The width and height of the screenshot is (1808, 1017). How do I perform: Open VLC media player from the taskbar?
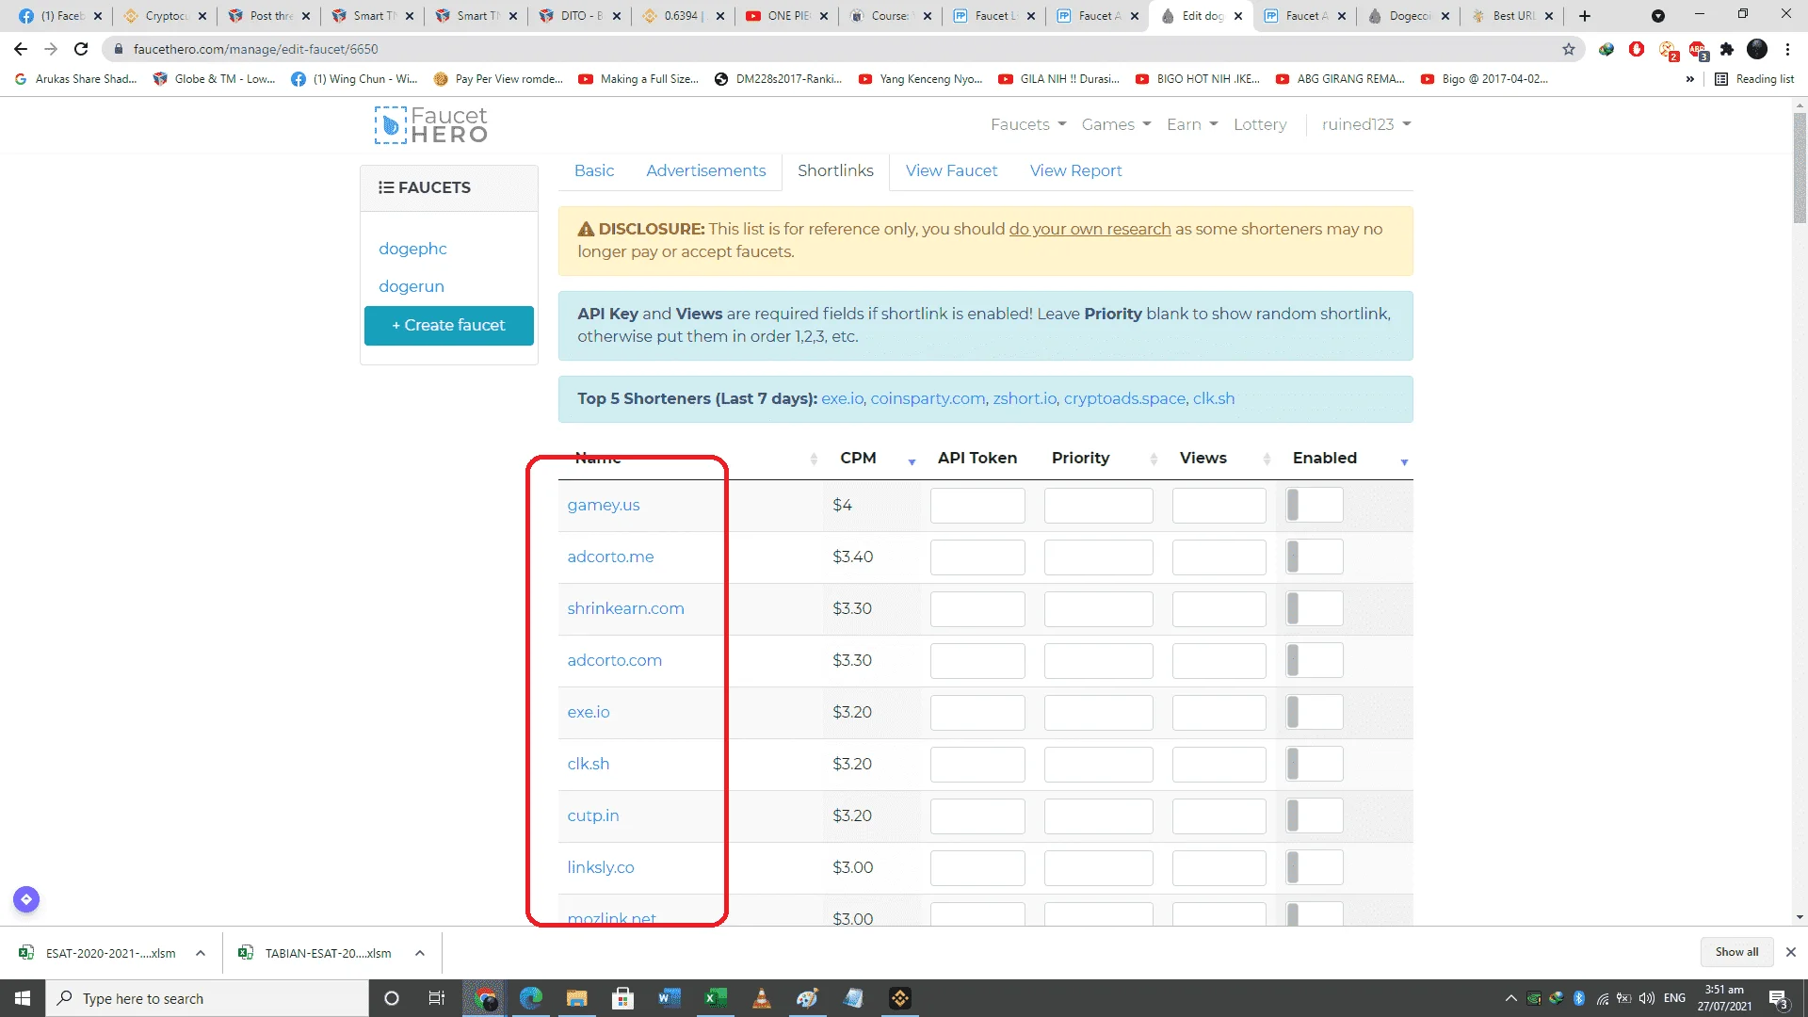(x=762, y=998)
